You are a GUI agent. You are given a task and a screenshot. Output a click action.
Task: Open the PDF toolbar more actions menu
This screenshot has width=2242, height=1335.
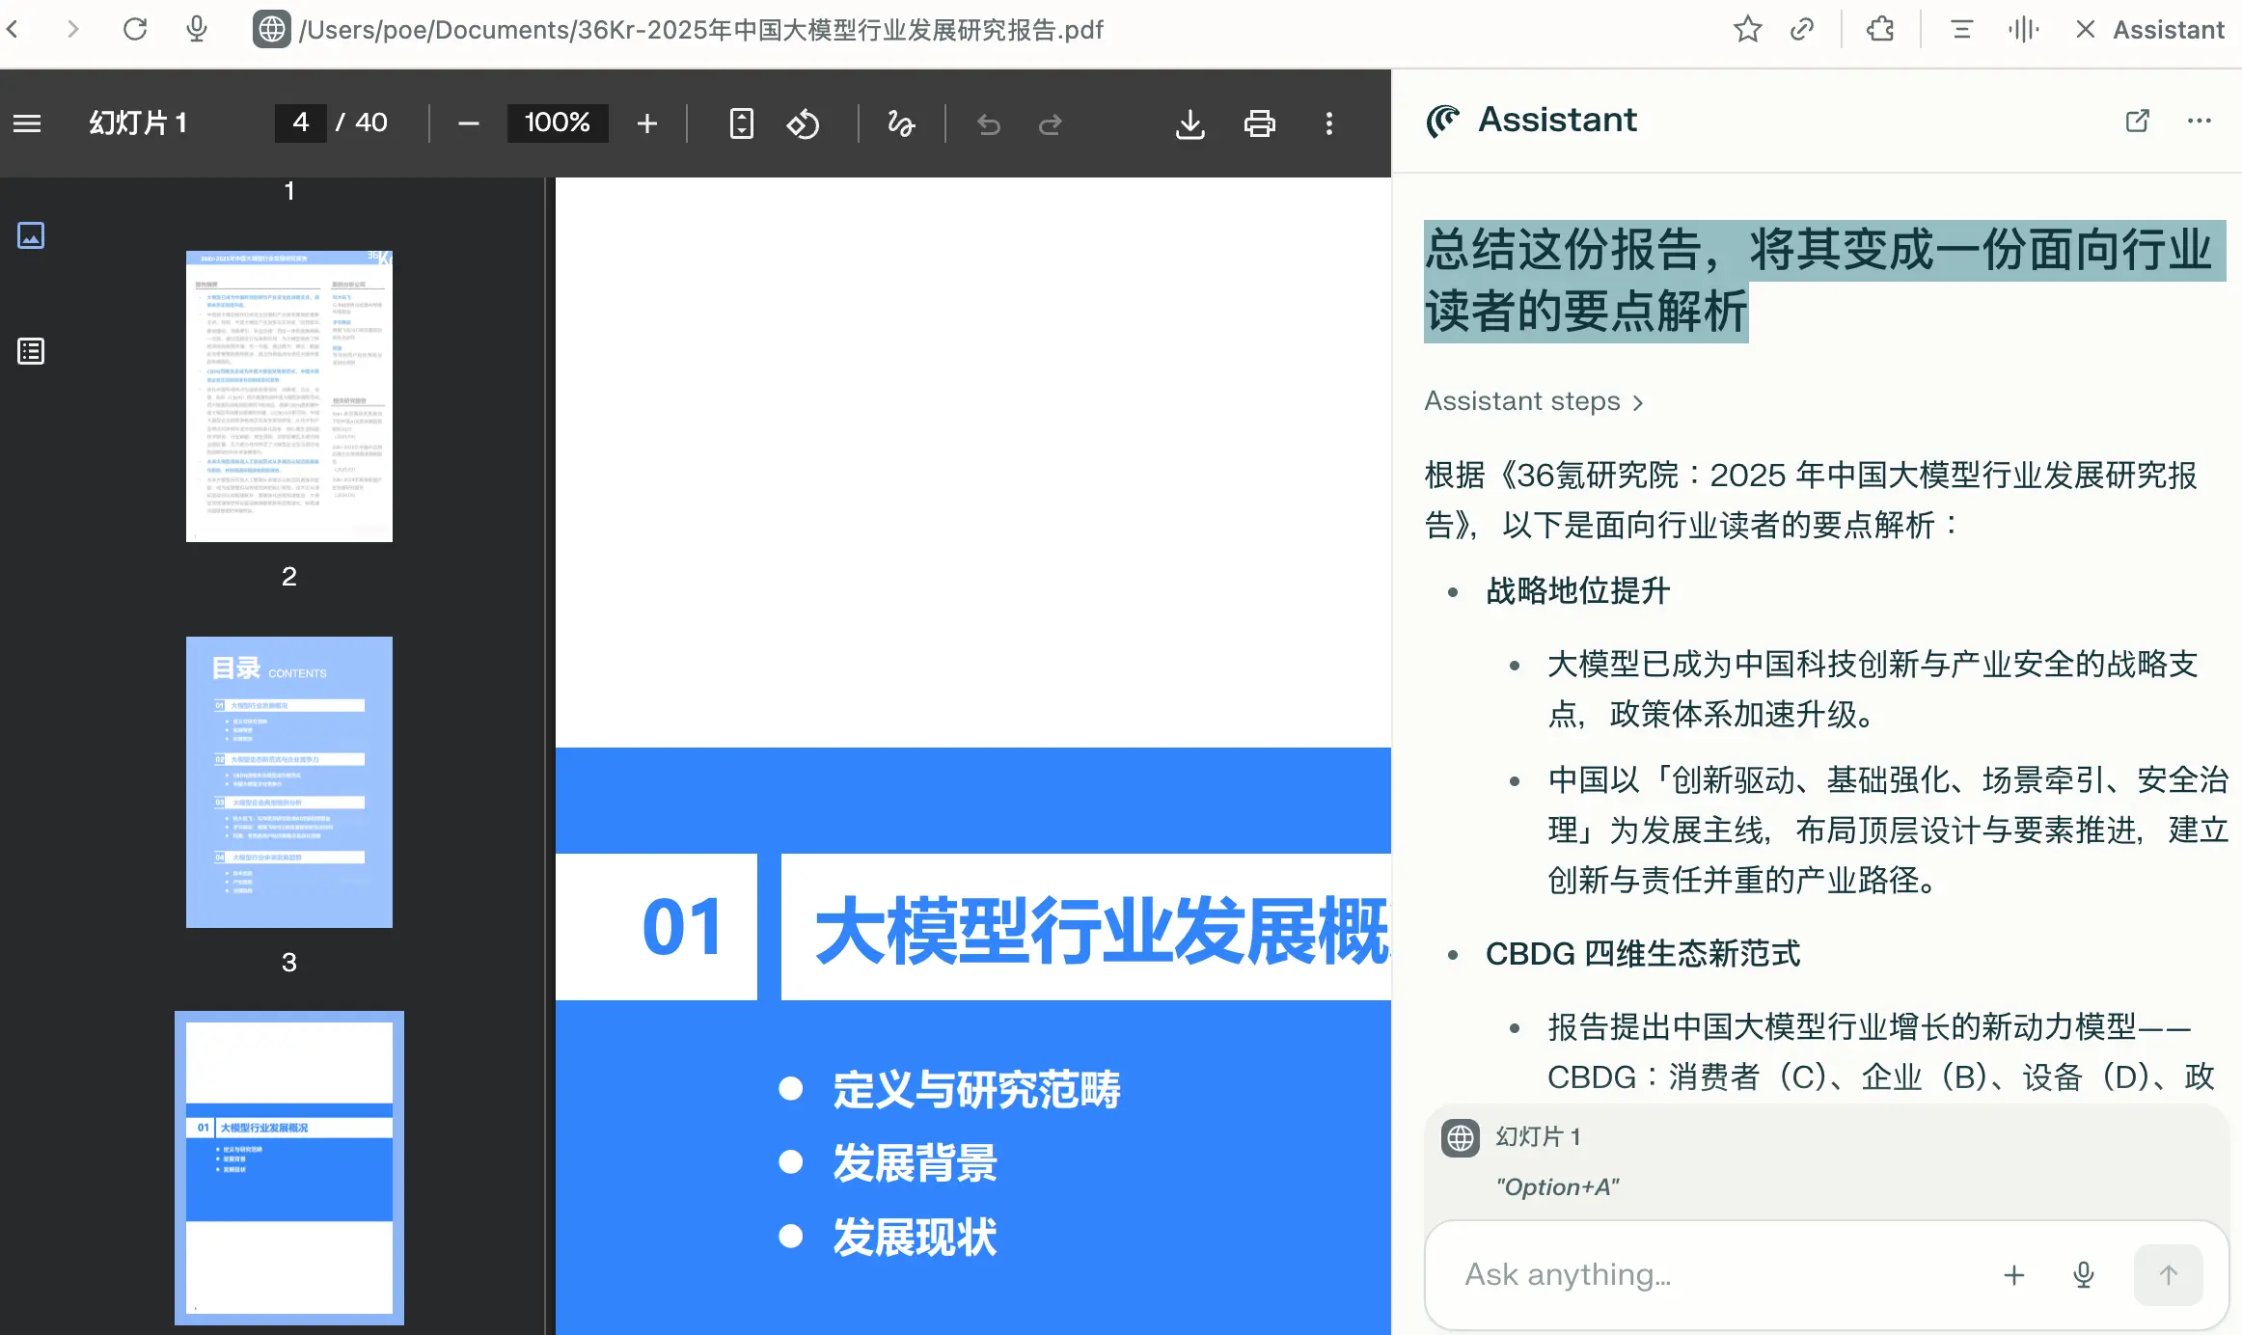[1329, 123]
